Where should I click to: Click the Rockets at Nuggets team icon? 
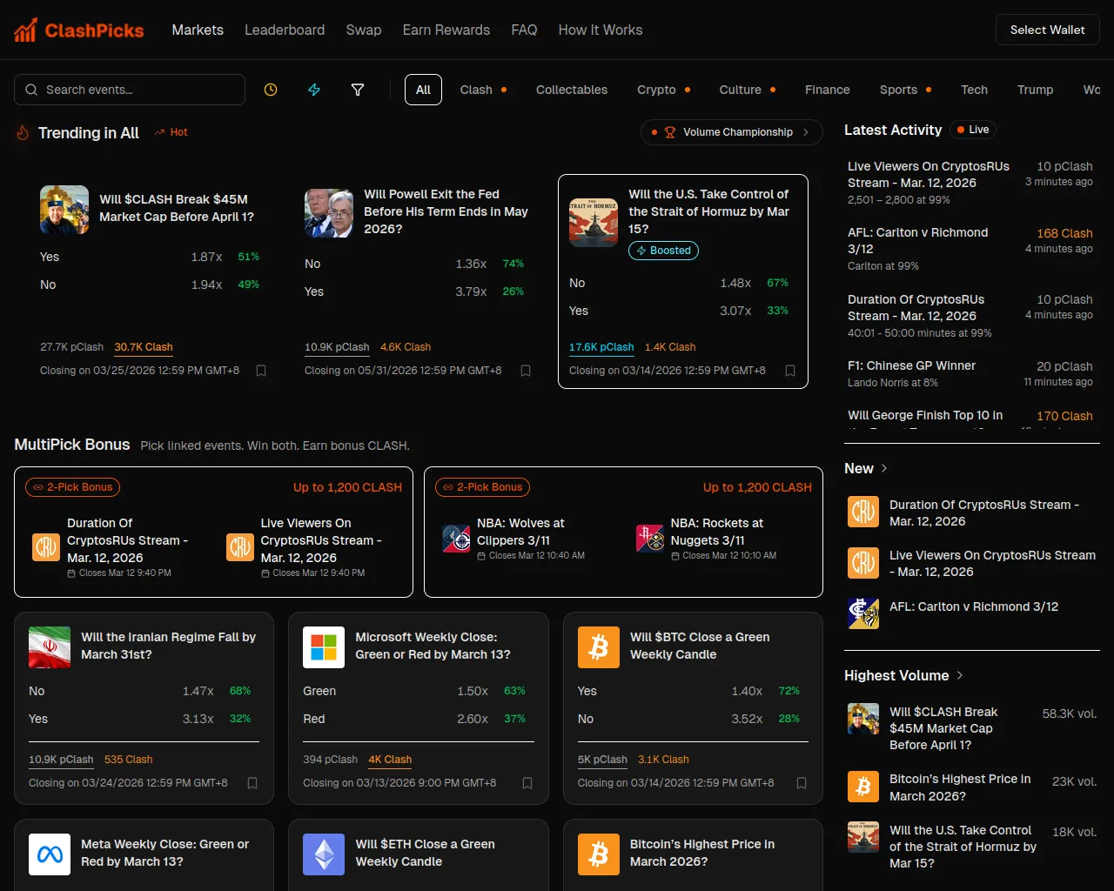point(650,539)
